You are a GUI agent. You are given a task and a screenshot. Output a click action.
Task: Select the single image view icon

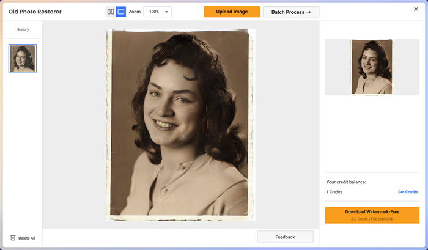click(120, 12)
